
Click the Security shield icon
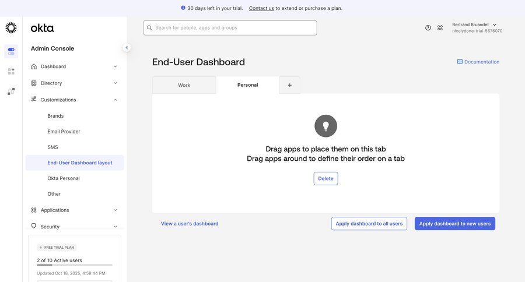(33, 226)
